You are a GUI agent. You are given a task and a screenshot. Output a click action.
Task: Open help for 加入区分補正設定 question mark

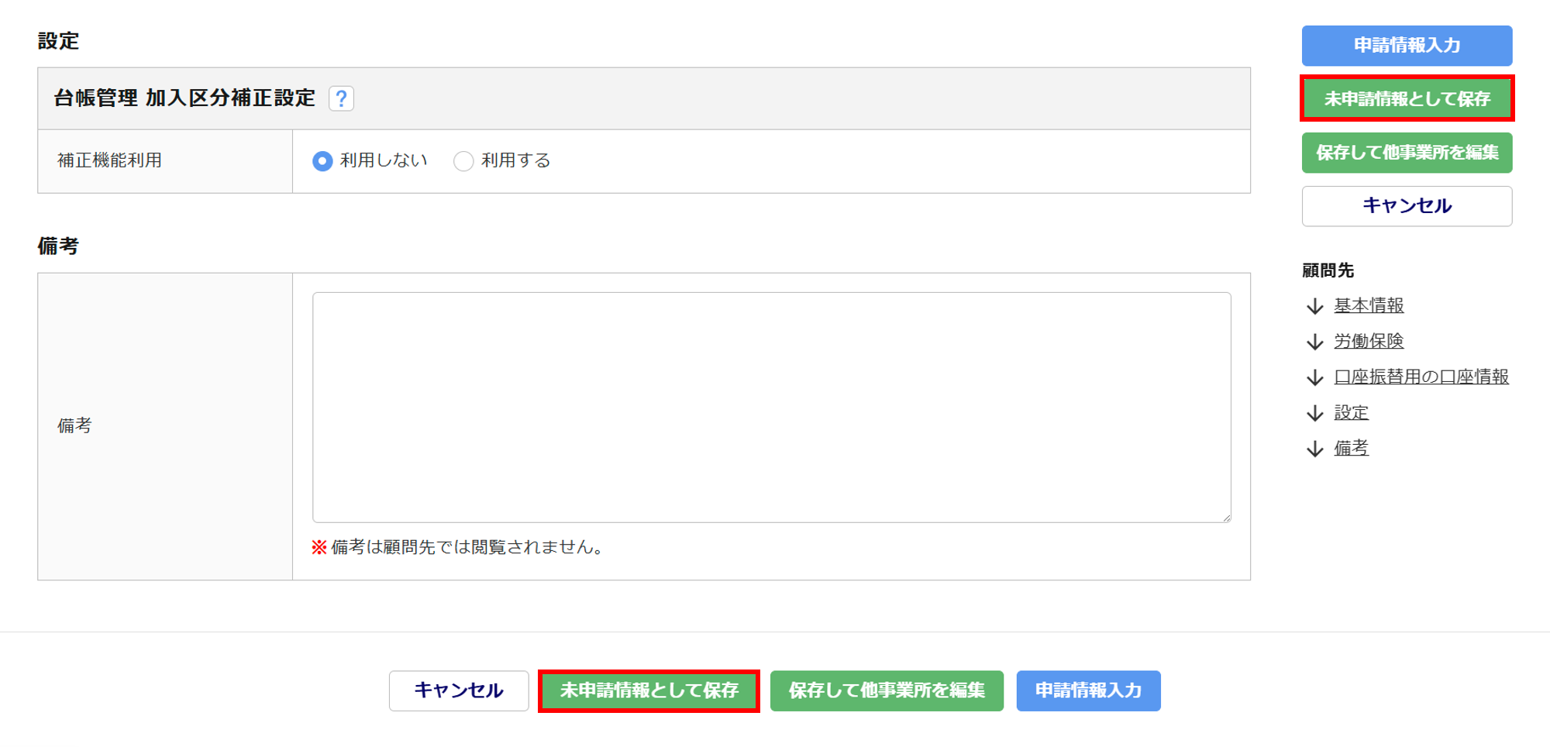coord(341,98)
